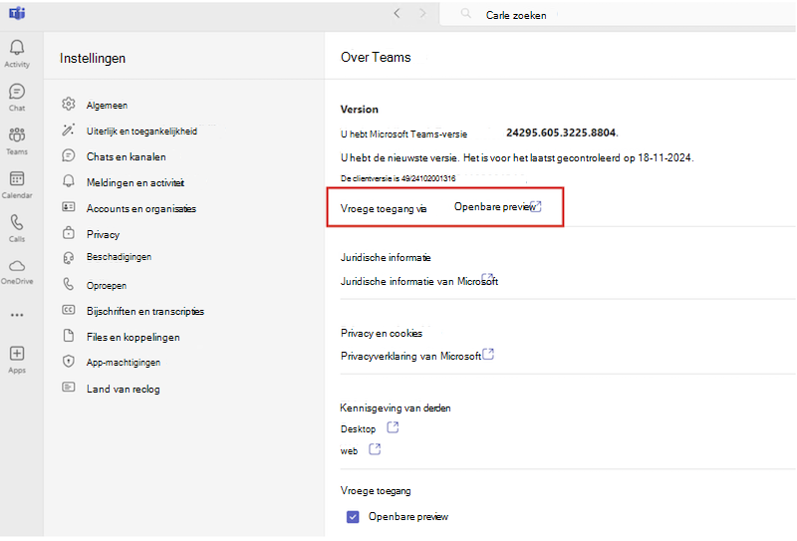Screen dimensions: 797x541
Task: Open Accounts en organisaties settings
Action: coord(141,209)
